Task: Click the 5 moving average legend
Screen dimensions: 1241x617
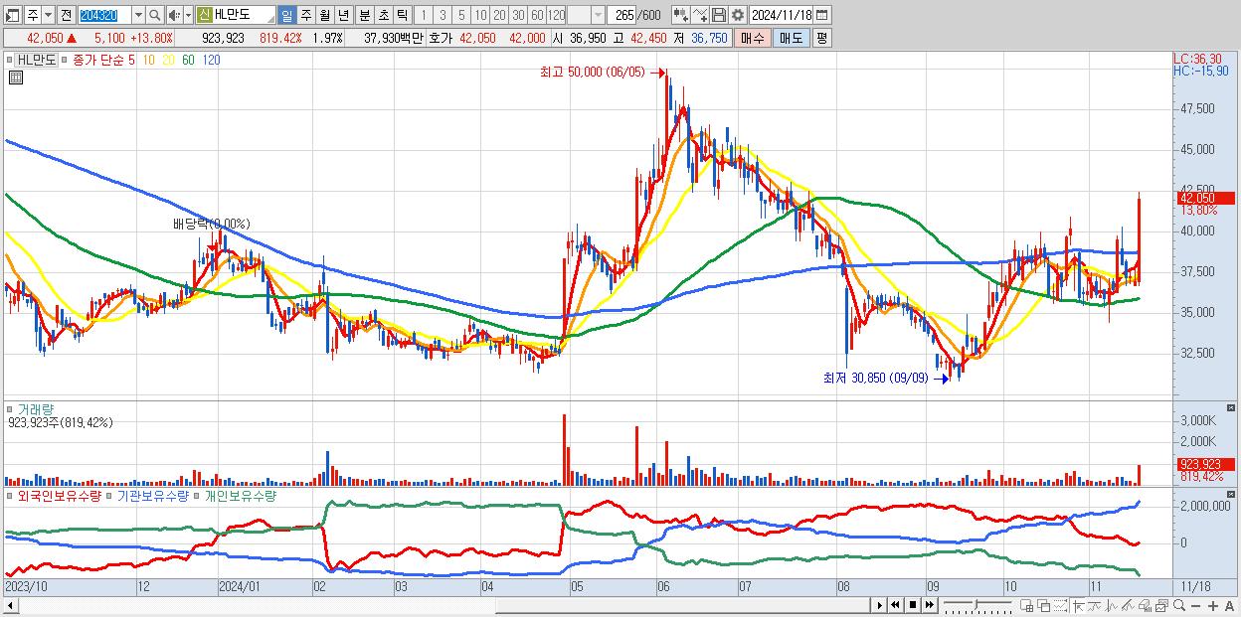Action: [130, 60]
